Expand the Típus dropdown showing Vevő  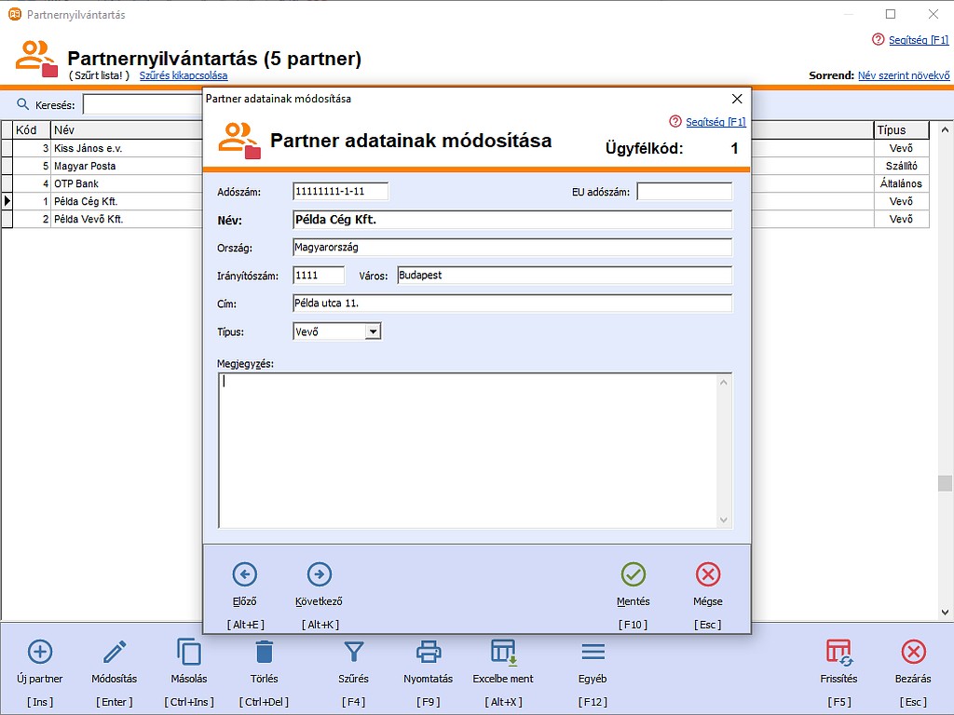pos(373,331)
